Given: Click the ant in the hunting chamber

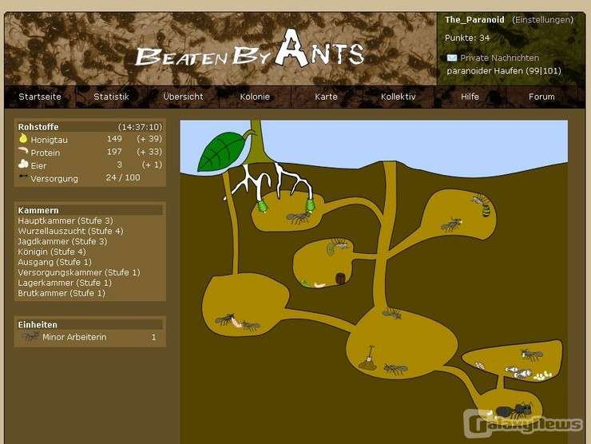Looking at the screenshot, I should coord(451,224).
